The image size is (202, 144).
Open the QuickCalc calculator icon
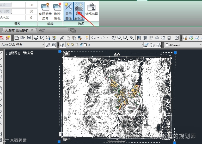point(169,38)
